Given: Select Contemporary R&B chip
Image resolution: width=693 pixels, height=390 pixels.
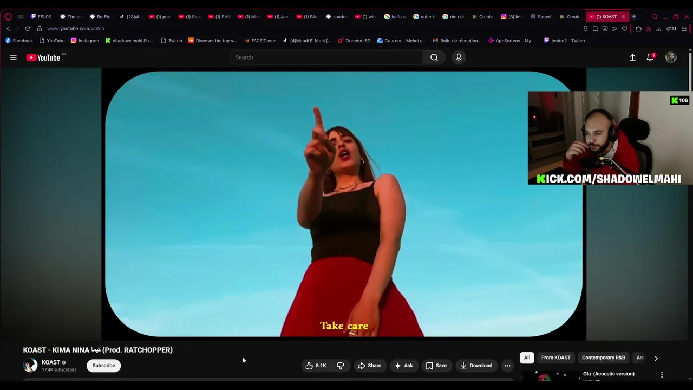Looking at the screenshot, I should click(603, 357).
